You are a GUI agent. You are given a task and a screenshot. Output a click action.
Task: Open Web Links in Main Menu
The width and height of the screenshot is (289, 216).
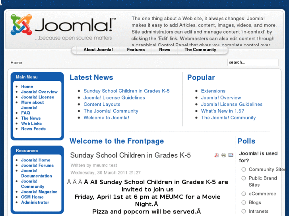[x=31, y=124]
